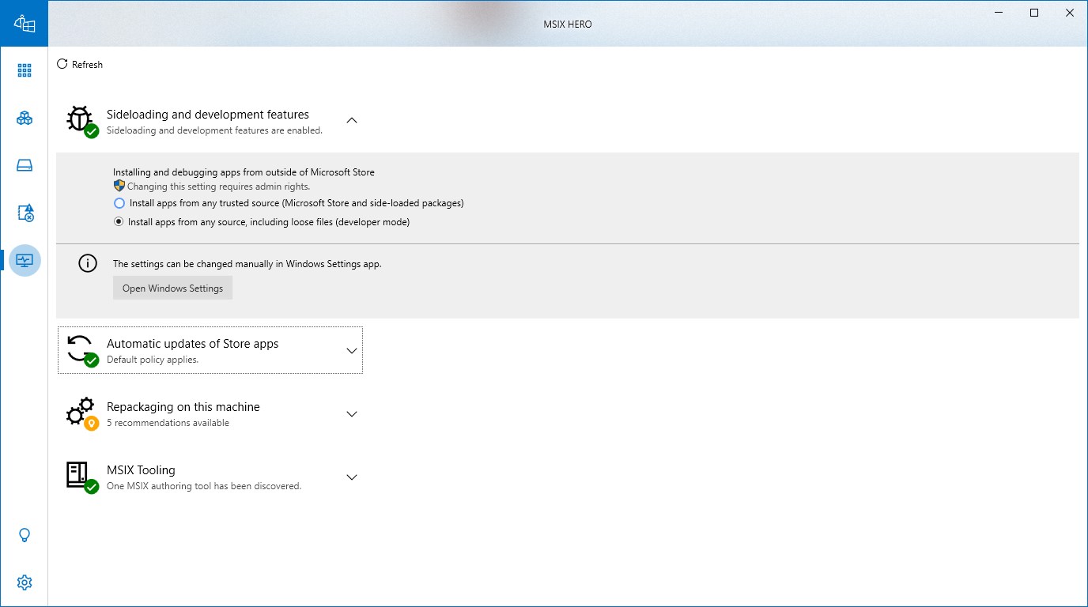1088x607 pixels.
Task: Collapse the Sideloading and development features section
Action: point(353,120)
